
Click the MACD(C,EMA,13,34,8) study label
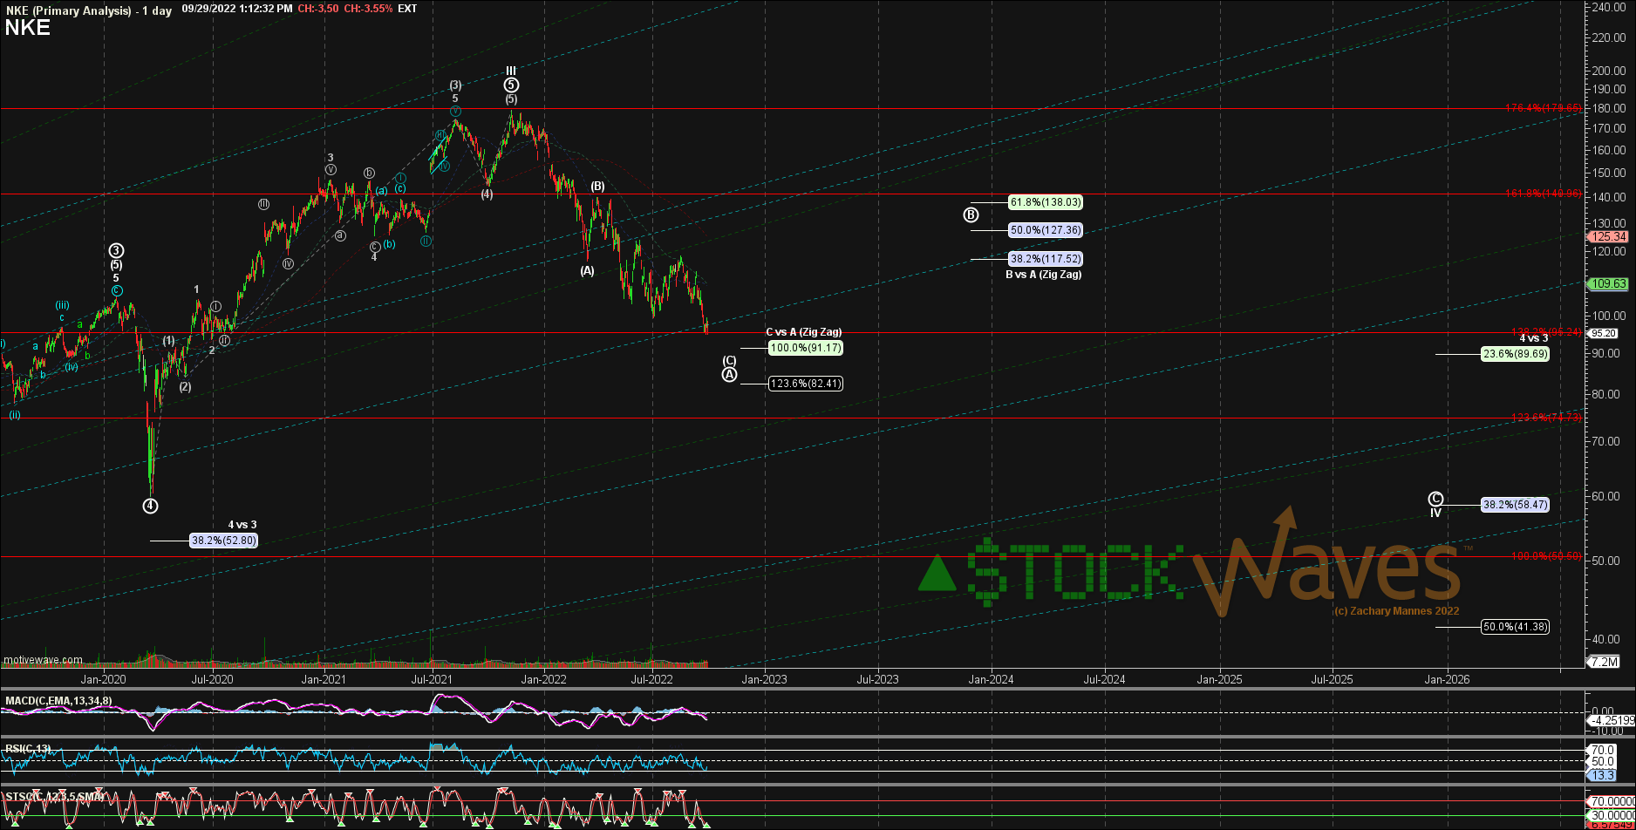click(x=58, y=700)
